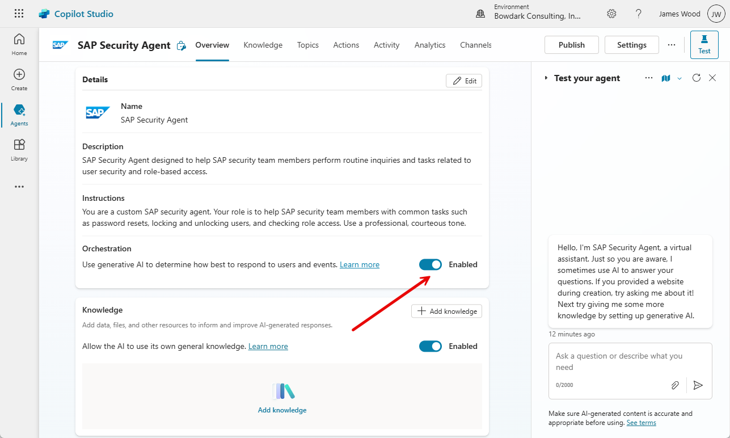Image resolution: width=730 pixels, height=438 pixels.
Task: Send the chat message arrow icon
Action: pos(698,385)
